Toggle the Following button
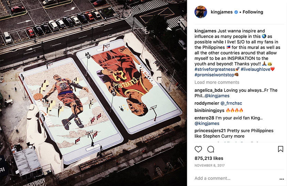Viewport: 287px width, 186px height. [x=253, y=12]
